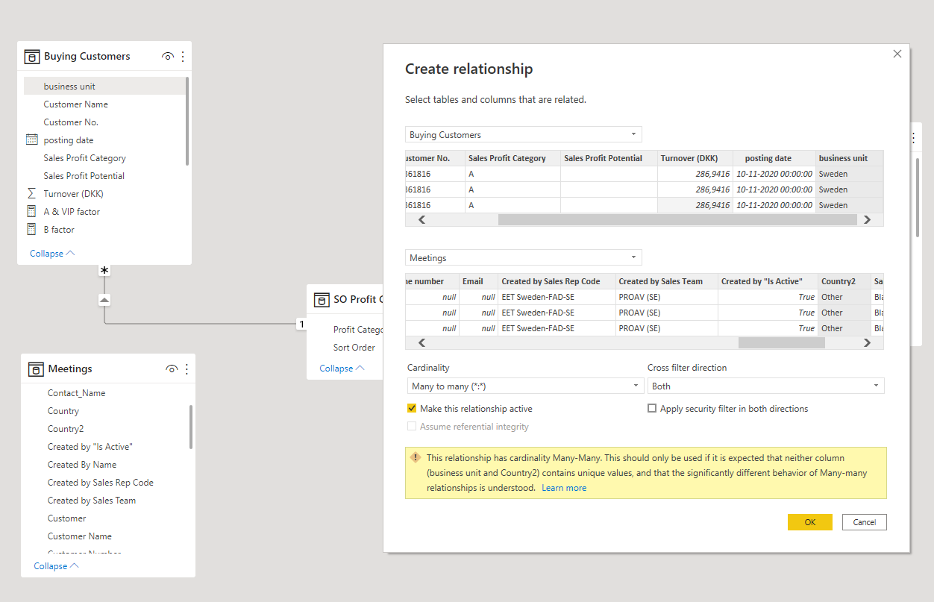Click Buying Customers field list vertical scrollbar
The height and width of the screenshot is (602, 934).
click(x=187, y=122)
